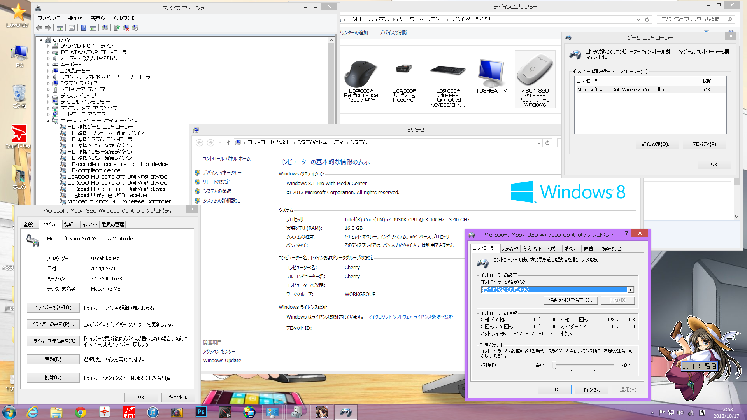Click the ドライバーの詳細(I) button
The width and height of the screenshot is (747, 420).
(53, 308)
